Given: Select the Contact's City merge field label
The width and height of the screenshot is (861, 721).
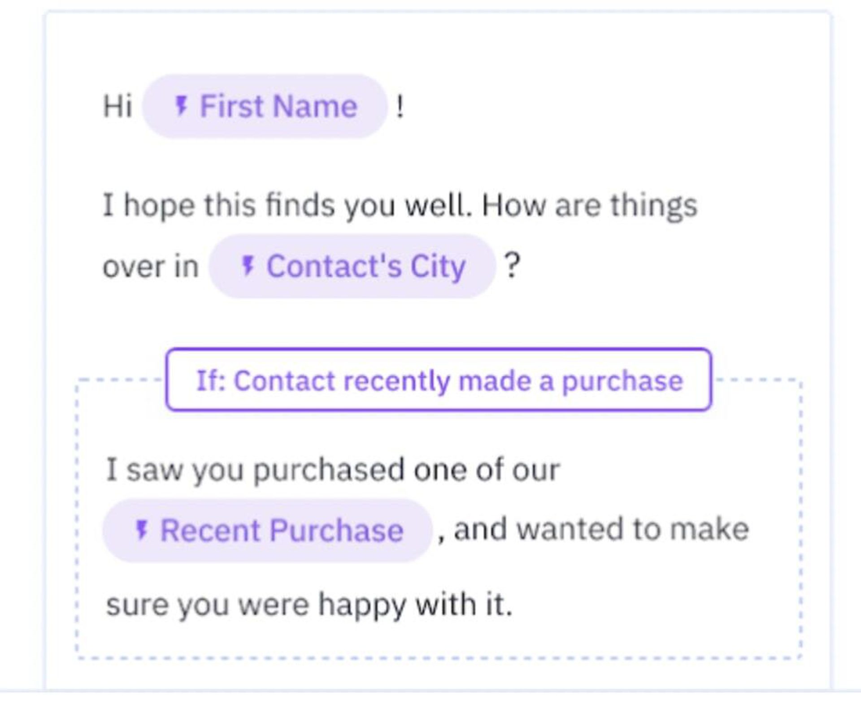Looking at the screenshot, I should (x=366, y=266).
